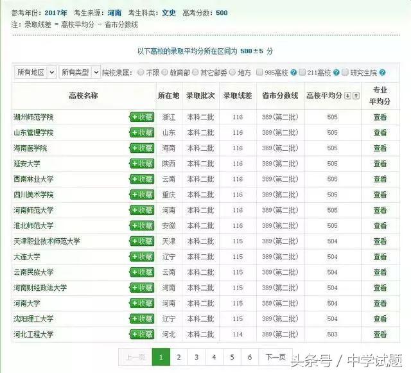Open 河南大学 university link

coord(27,303)
